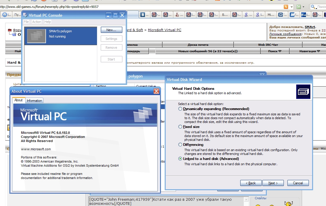Switch to the browser tab with Ru icon
Image resolution: width=326 pixels, height=206 pixels.
pos(305,15)
